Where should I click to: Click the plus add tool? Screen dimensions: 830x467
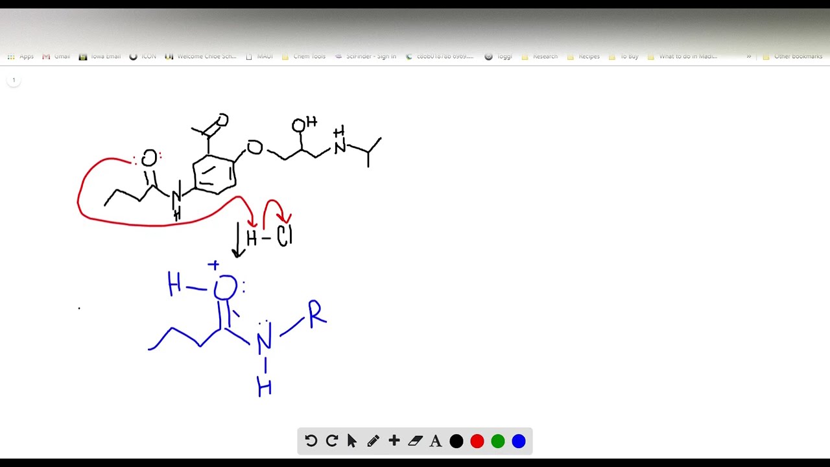[394, 441]
